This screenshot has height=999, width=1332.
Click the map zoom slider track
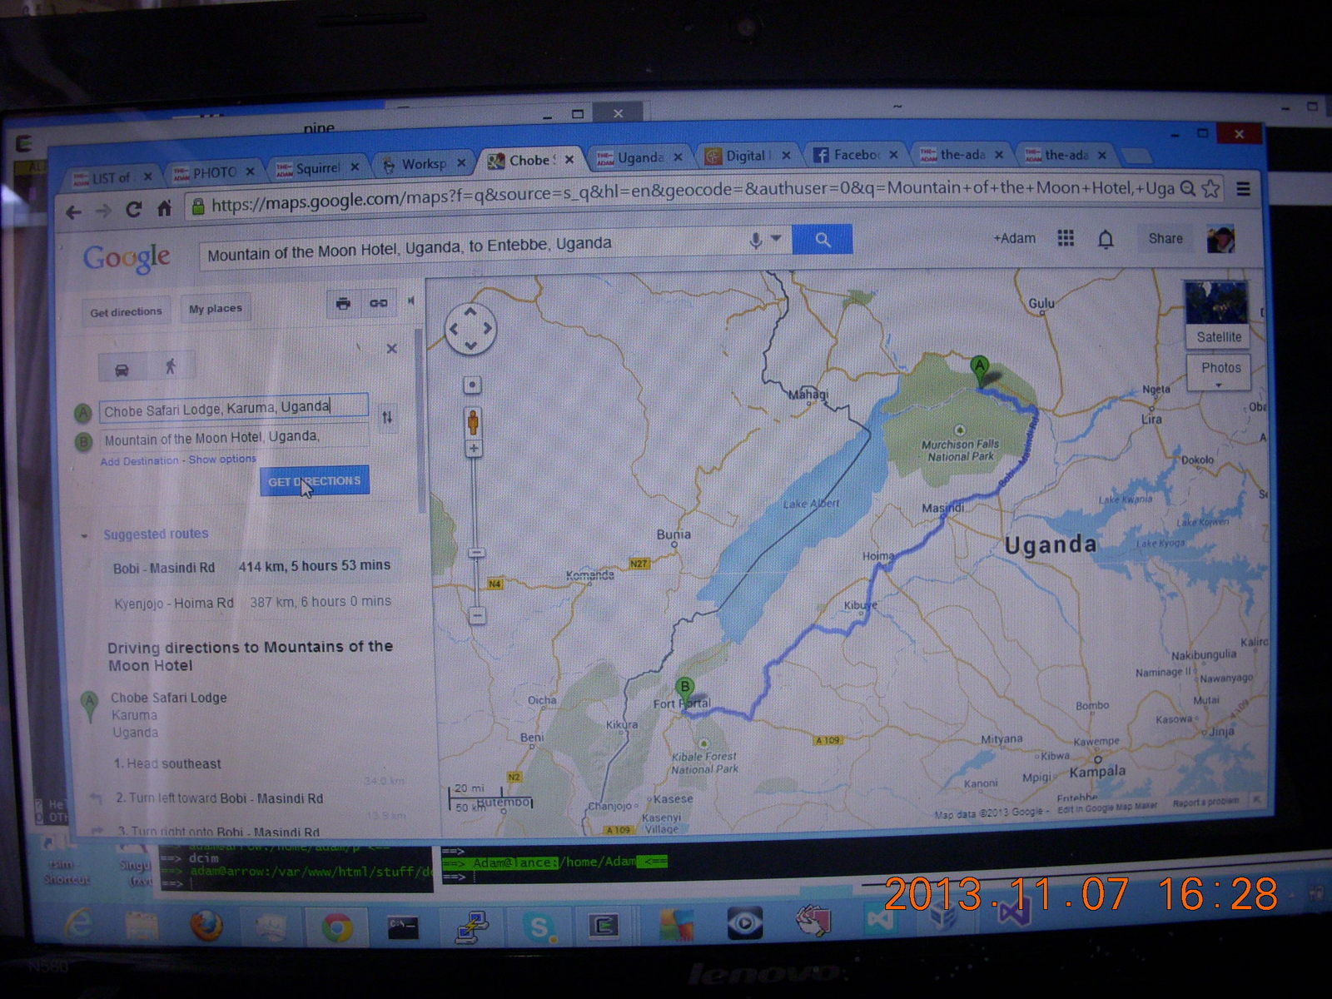pyautogui.click(x=474, y=499)
